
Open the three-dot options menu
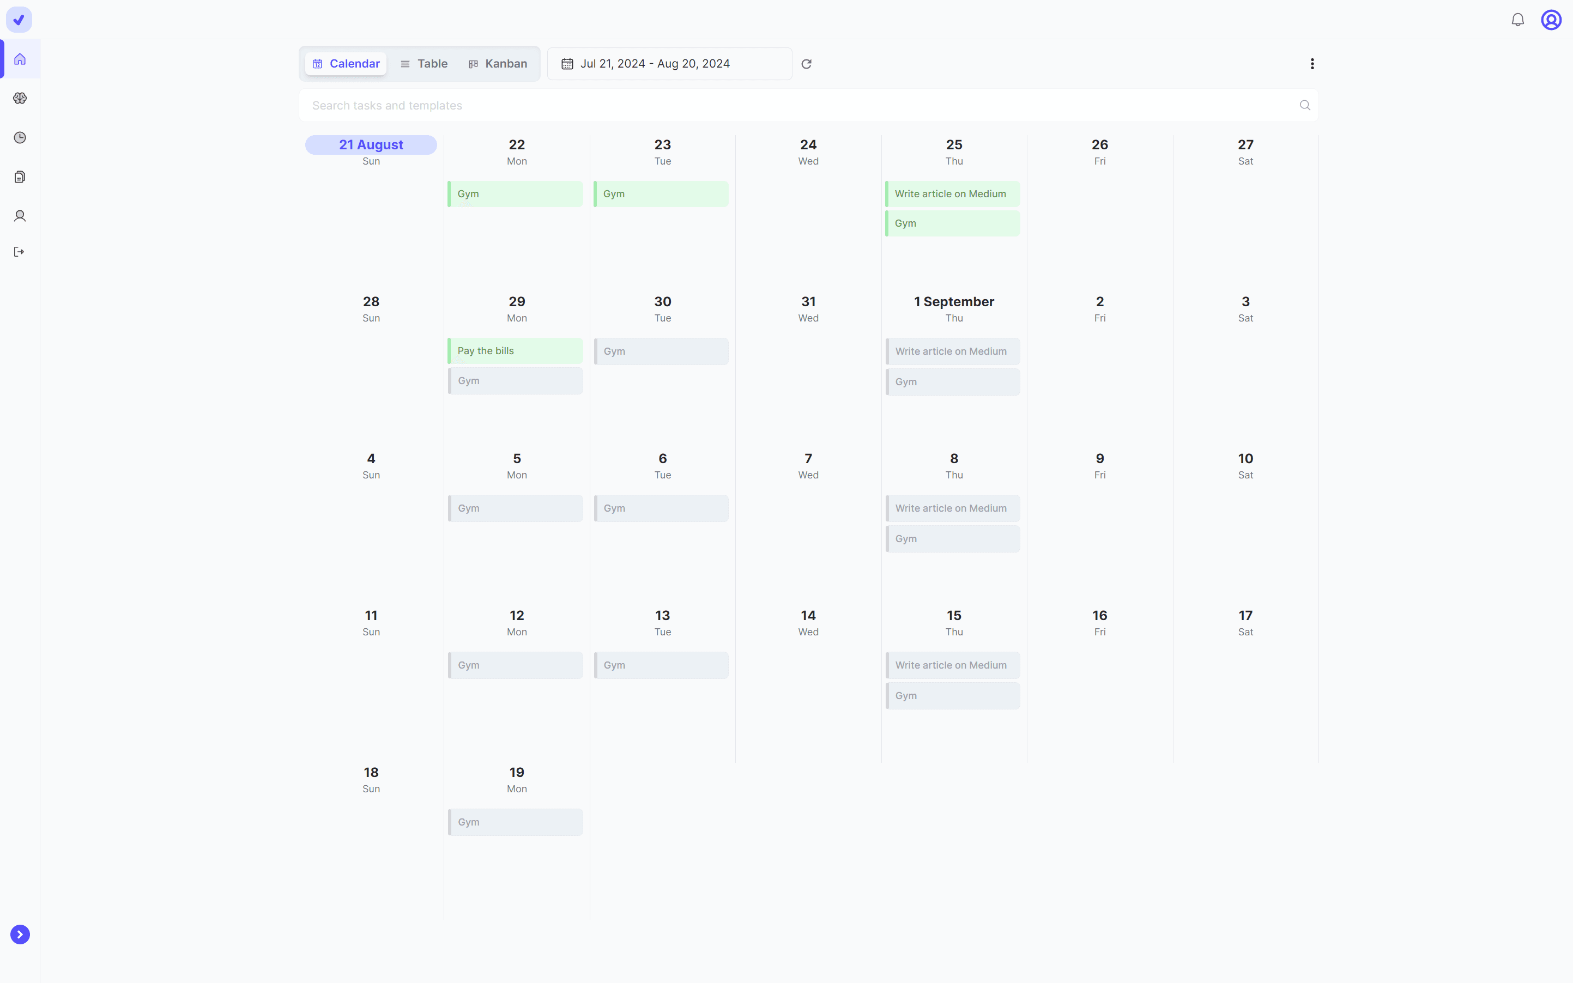pyautogui.click(x=1311, y=64)
